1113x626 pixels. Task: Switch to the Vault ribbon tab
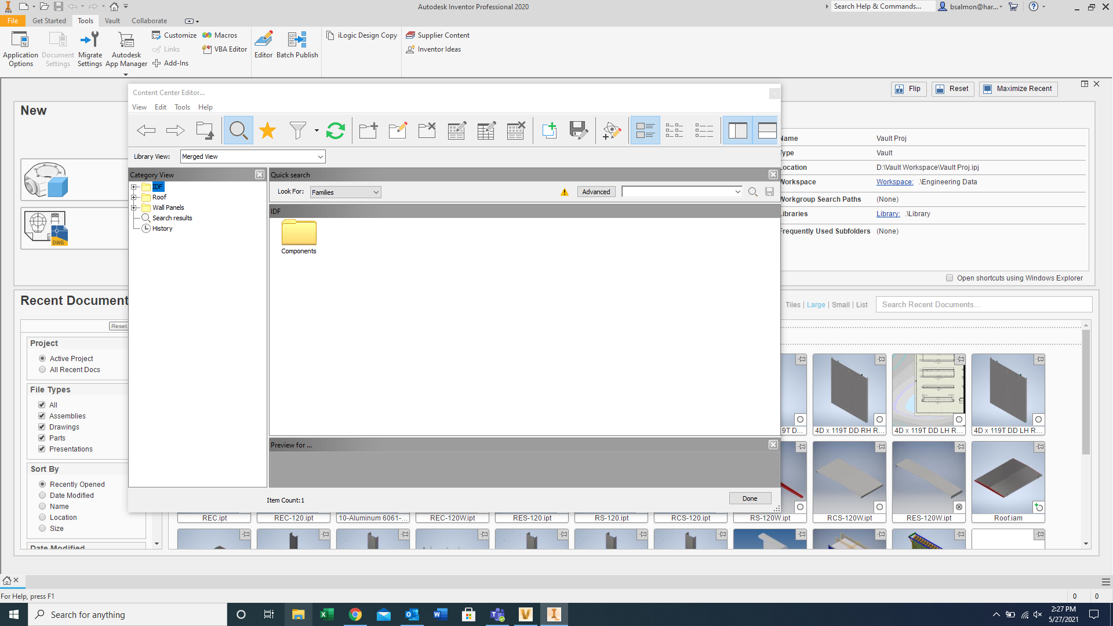[112, 20]
